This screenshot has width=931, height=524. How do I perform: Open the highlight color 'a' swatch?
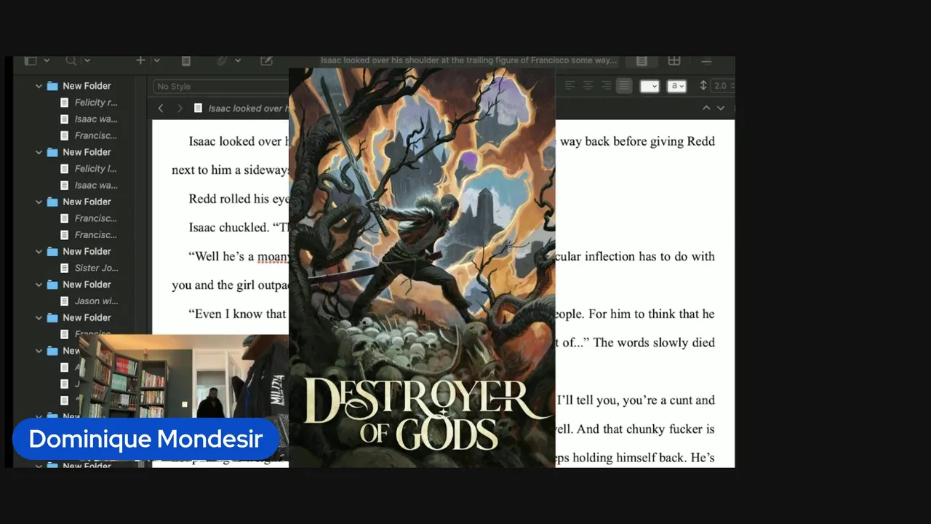[x=677, y=86]
